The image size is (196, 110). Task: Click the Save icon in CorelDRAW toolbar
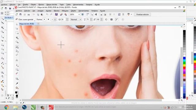10,8
